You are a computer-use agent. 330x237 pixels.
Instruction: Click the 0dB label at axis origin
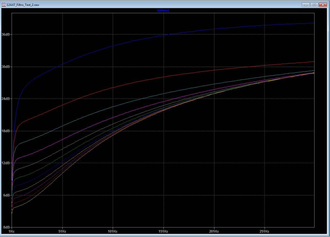point(6,227)
